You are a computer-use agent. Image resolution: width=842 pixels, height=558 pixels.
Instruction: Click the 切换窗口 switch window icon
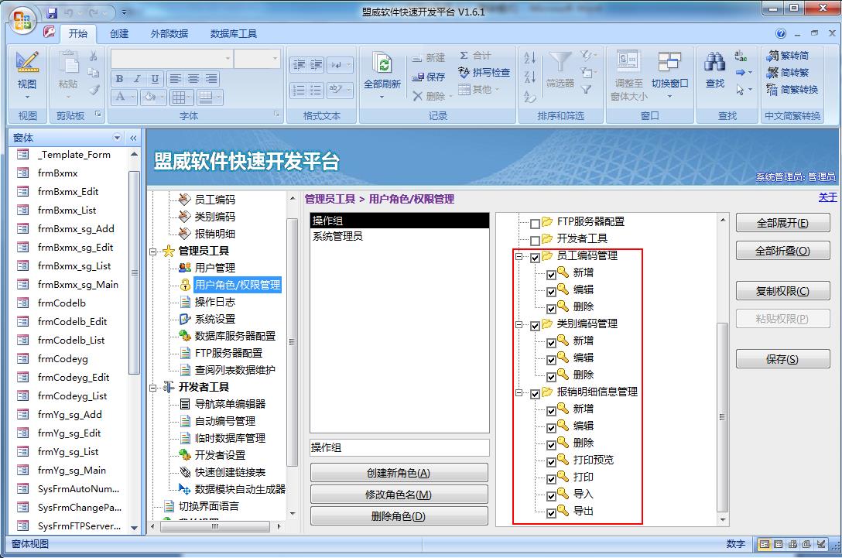pyautogui.click(x=669, y=63)
